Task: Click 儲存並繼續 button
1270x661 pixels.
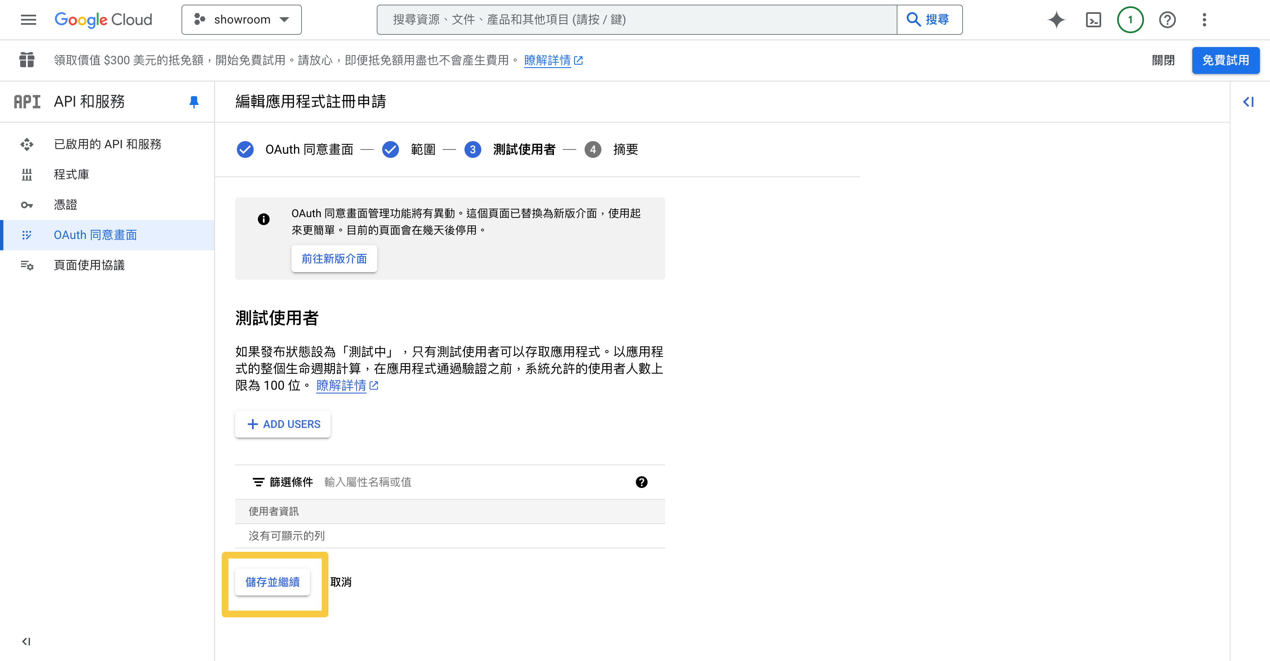Action: tap(272, 582)
